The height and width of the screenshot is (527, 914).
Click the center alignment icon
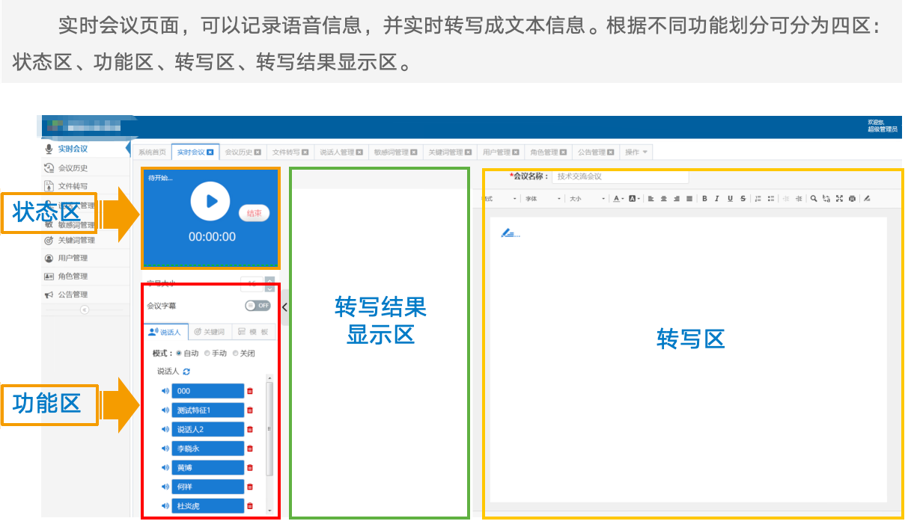662,199
